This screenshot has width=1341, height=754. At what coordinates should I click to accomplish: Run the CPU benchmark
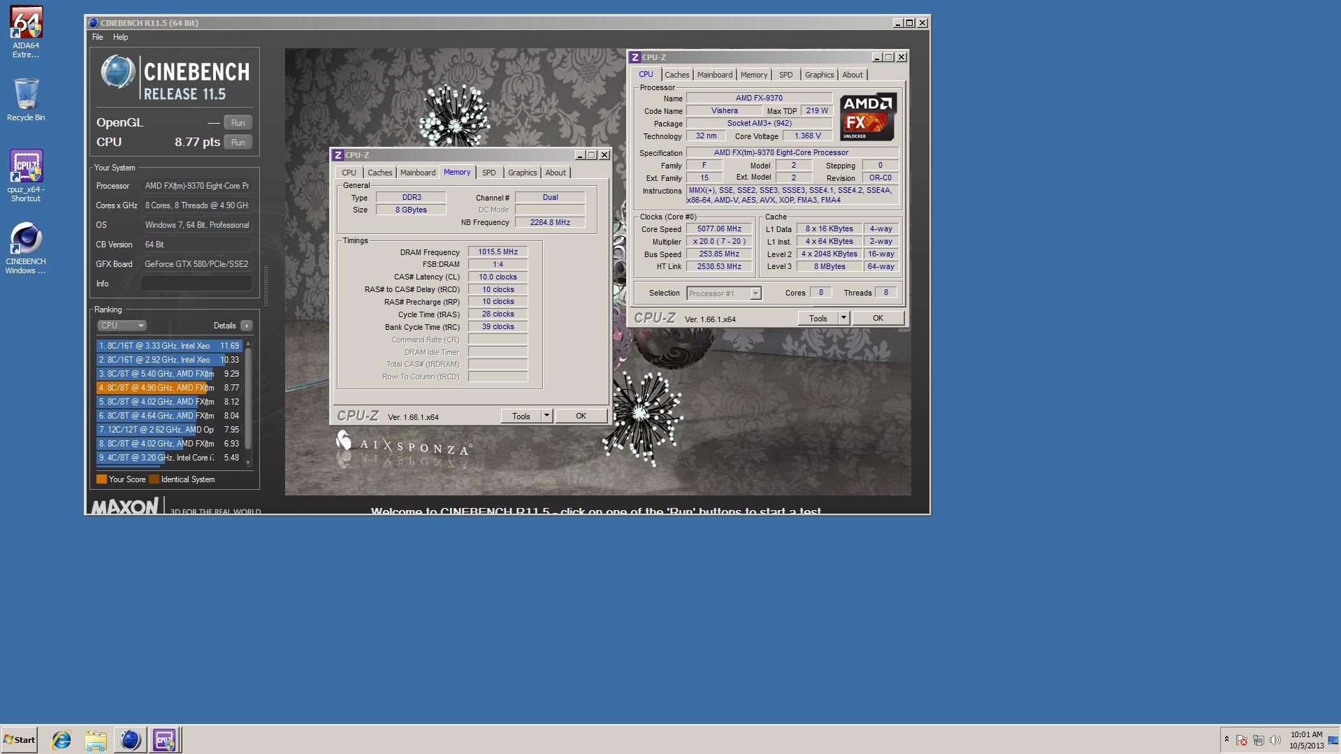[238, 143]
